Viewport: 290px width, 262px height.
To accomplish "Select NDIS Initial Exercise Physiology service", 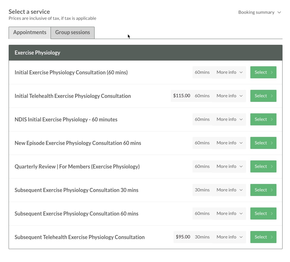I will click(263, 119).
